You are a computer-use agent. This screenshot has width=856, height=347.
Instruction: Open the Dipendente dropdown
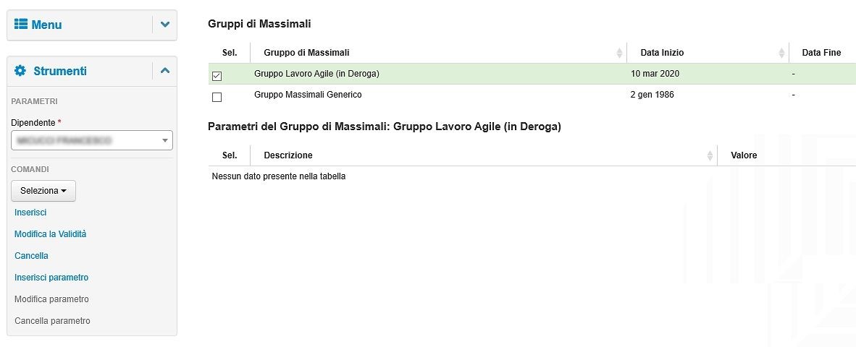[x=92, y=140]
